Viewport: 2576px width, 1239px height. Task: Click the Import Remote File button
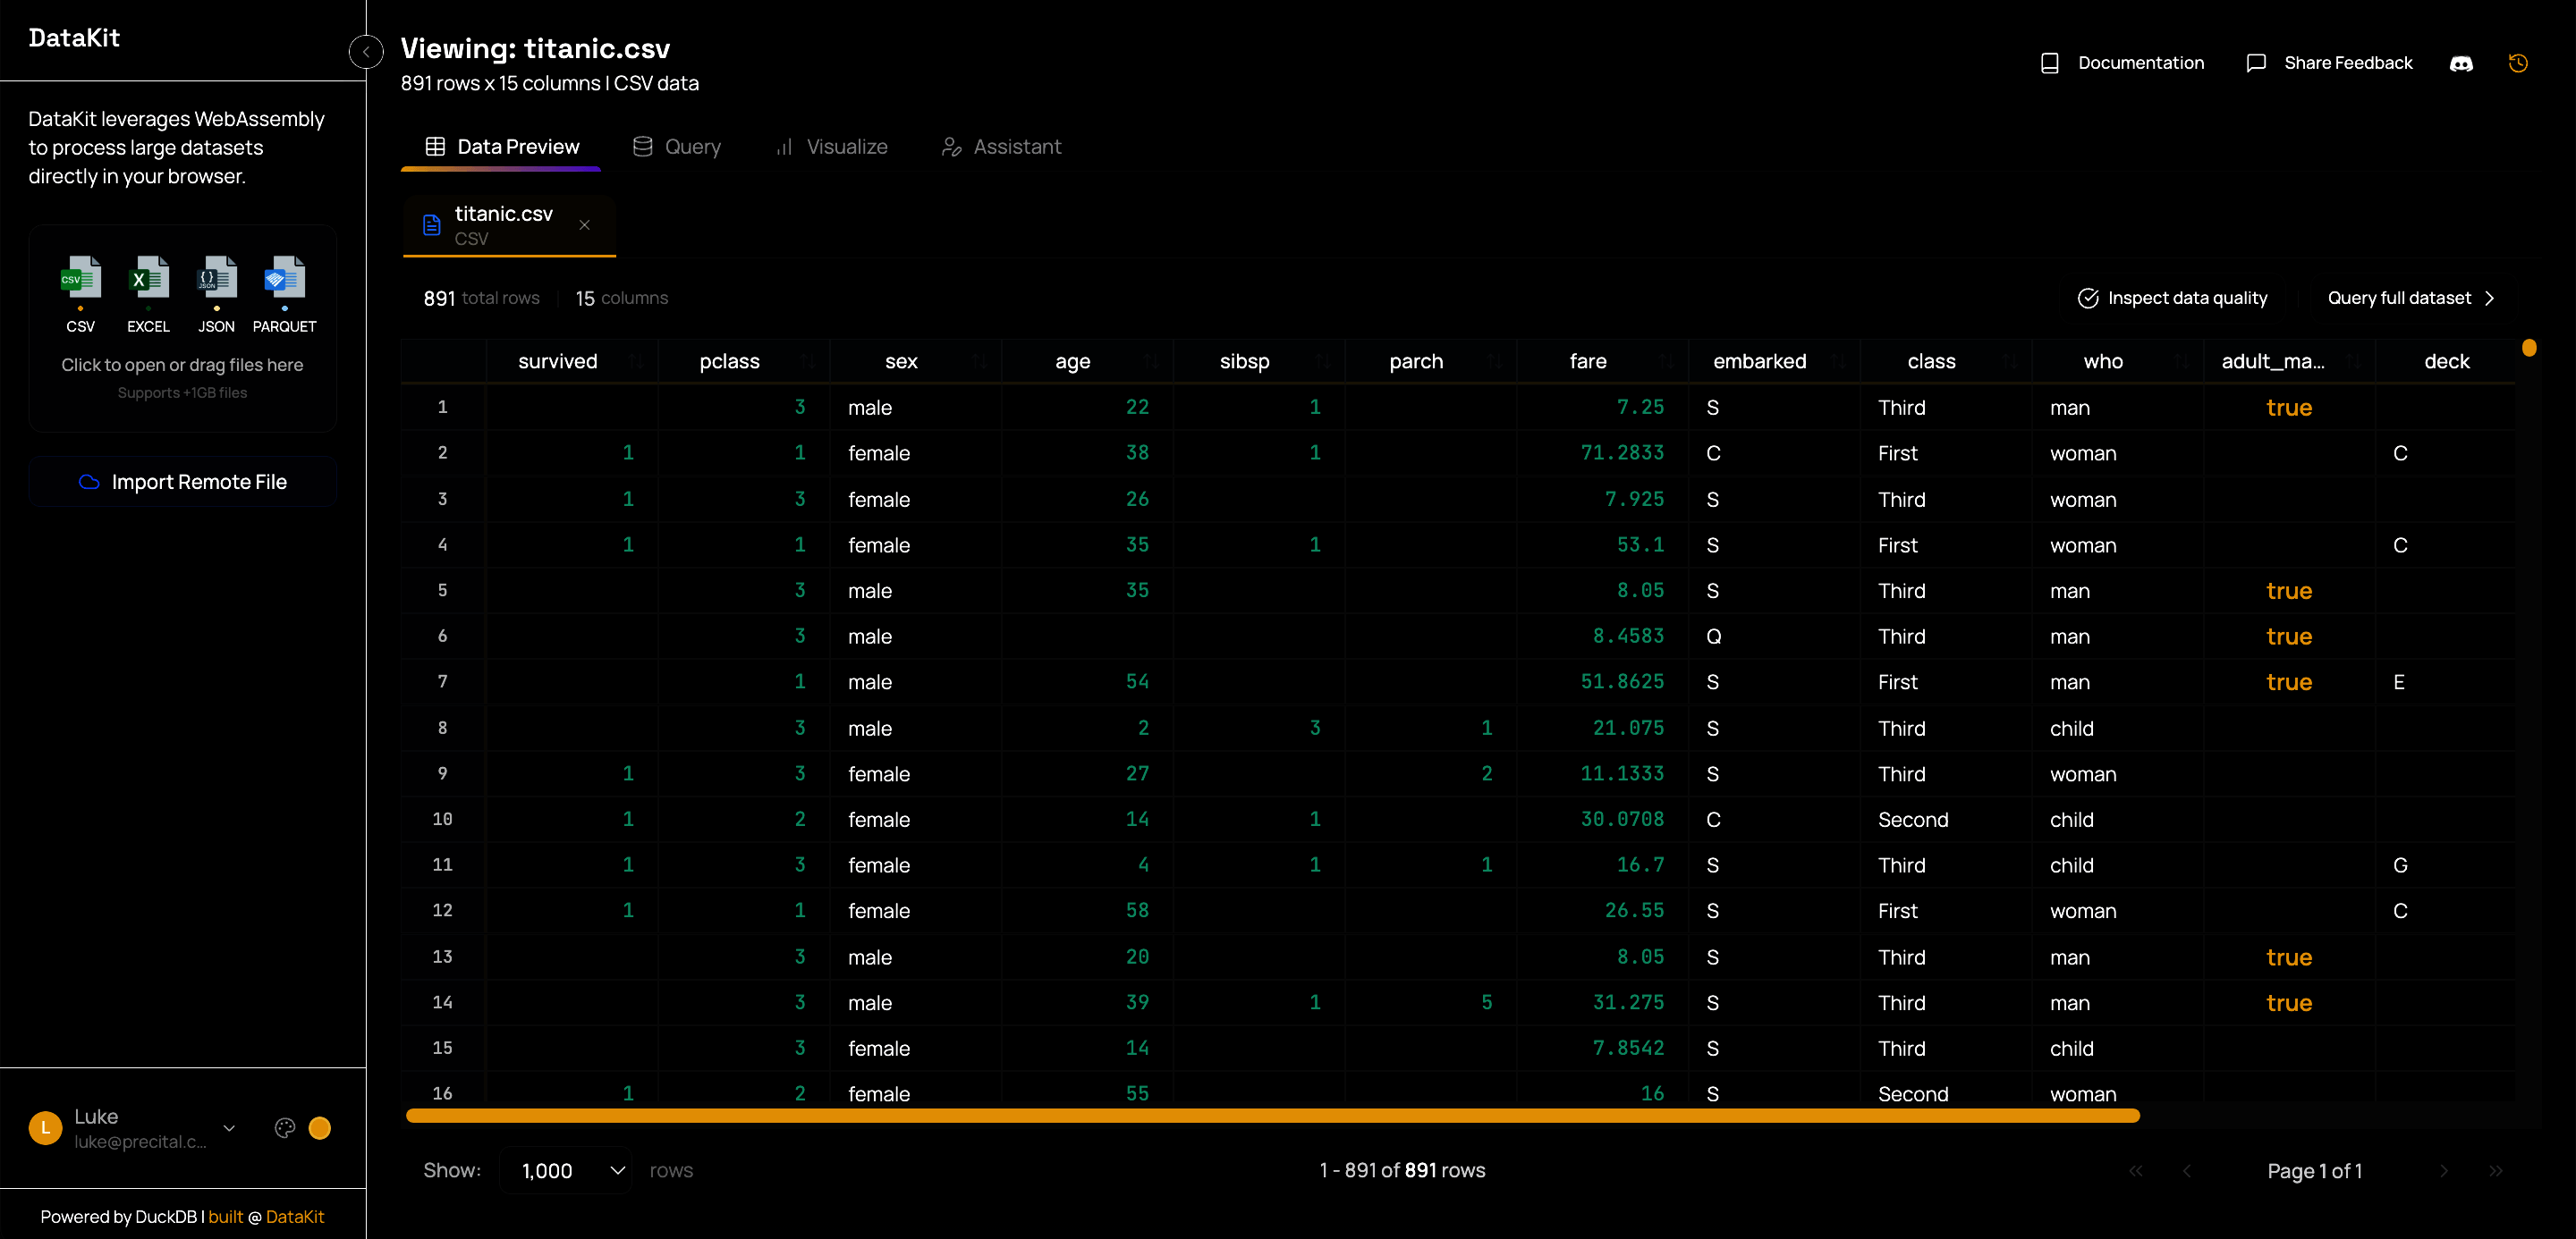click(x=183, y=482)
